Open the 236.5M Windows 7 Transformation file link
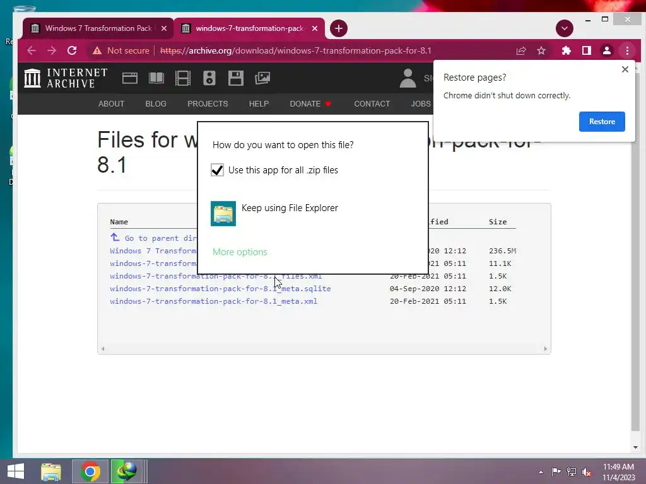646x484 pixels. [x=153, y=251]
